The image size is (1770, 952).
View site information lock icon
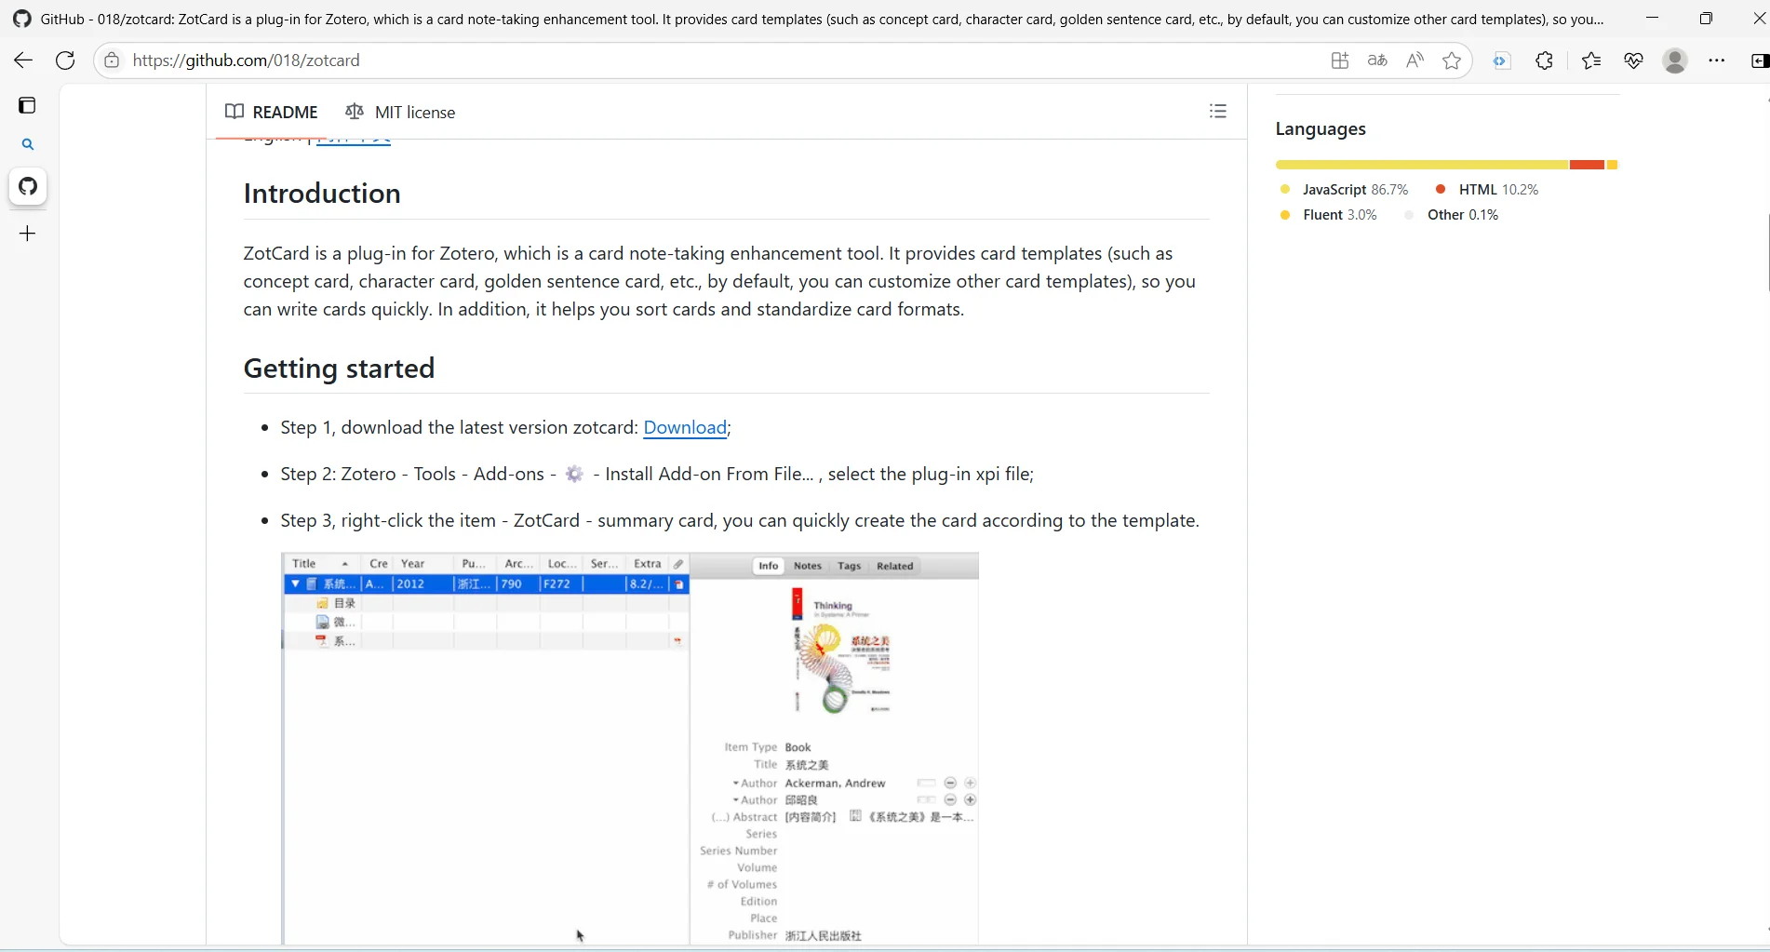pos(112,60)
